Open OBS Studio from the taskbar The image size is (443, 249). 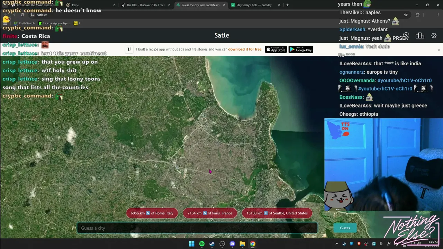click(222, 244)
